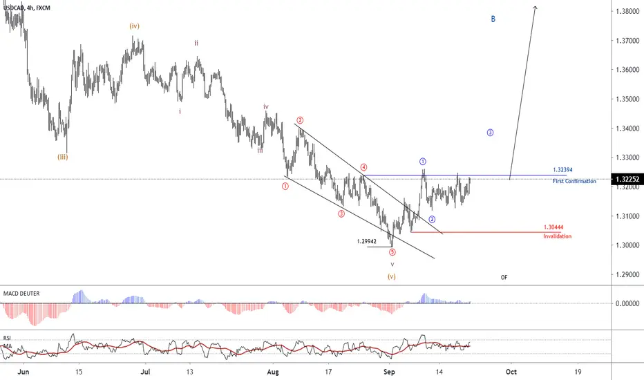Click the 1.37000 price axis value
644x380 pixels.
click(627, 41)
